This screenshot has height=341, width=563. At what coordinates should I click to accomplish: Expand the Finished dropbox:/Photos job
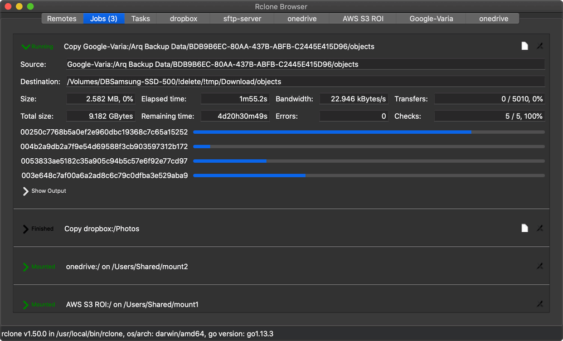pos(26,229)
